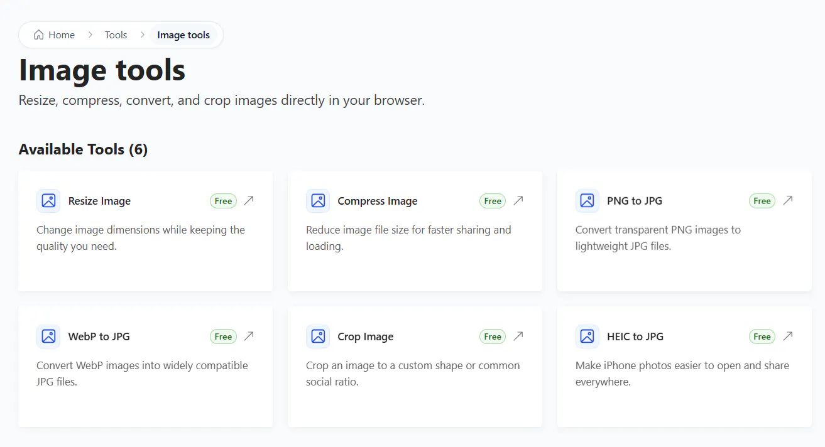Go to Home in the breadcrumb

pos(55,35)
